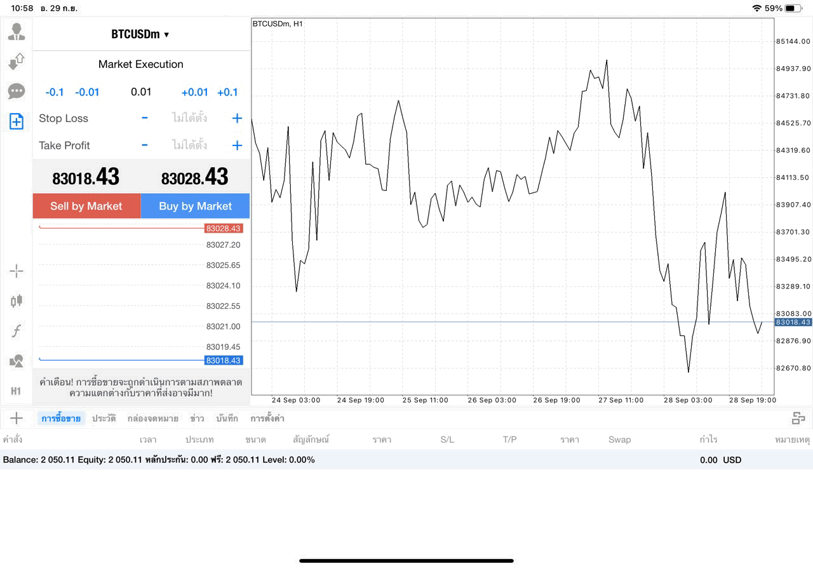Sort by the Swap column header

tap(619, 440)
